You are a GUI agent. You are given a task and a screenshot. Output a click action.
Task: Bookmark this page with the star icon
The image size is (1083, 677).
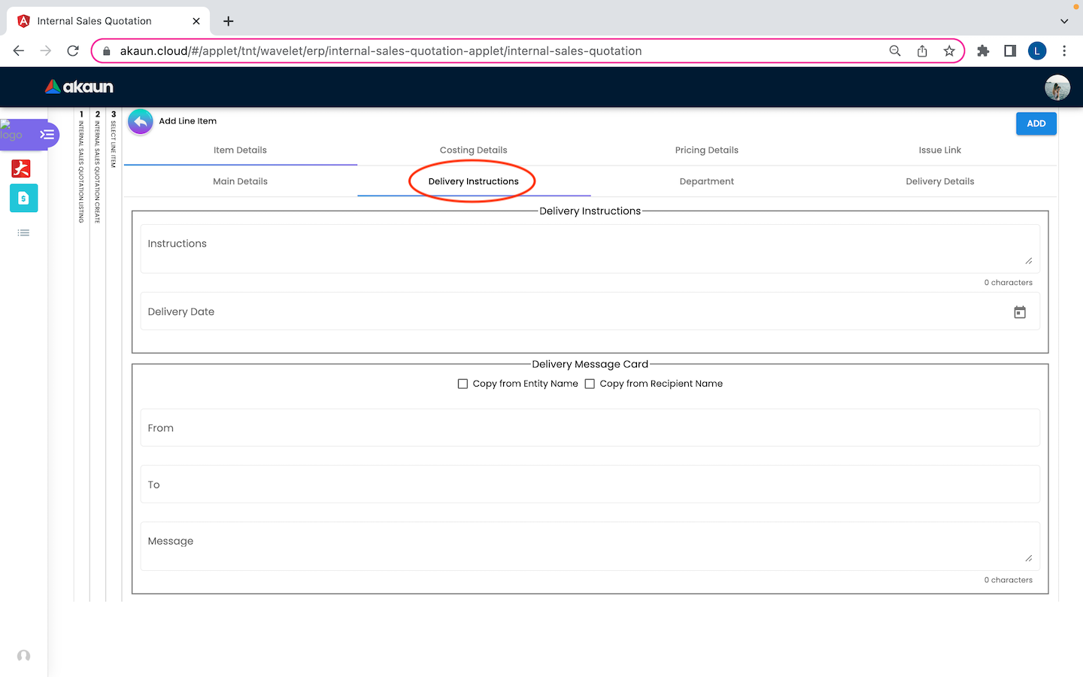(x=949, y=51)
